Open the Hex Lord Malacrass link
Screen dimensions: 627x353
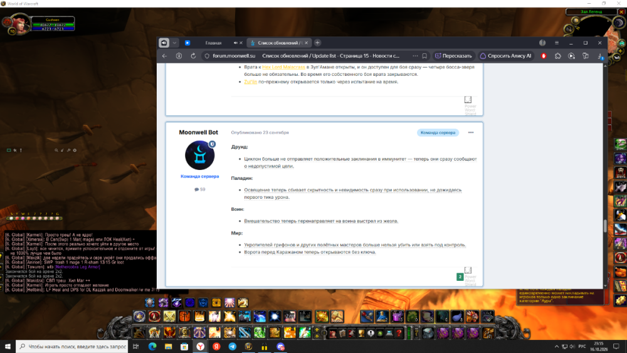[x=283, y=67]
